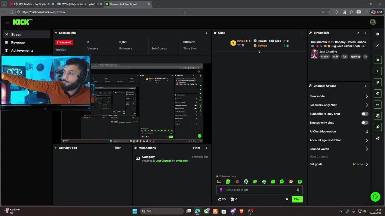Select Revenue in left navigation
Screen dimensions: 385x216
click(x=26, y=43)
